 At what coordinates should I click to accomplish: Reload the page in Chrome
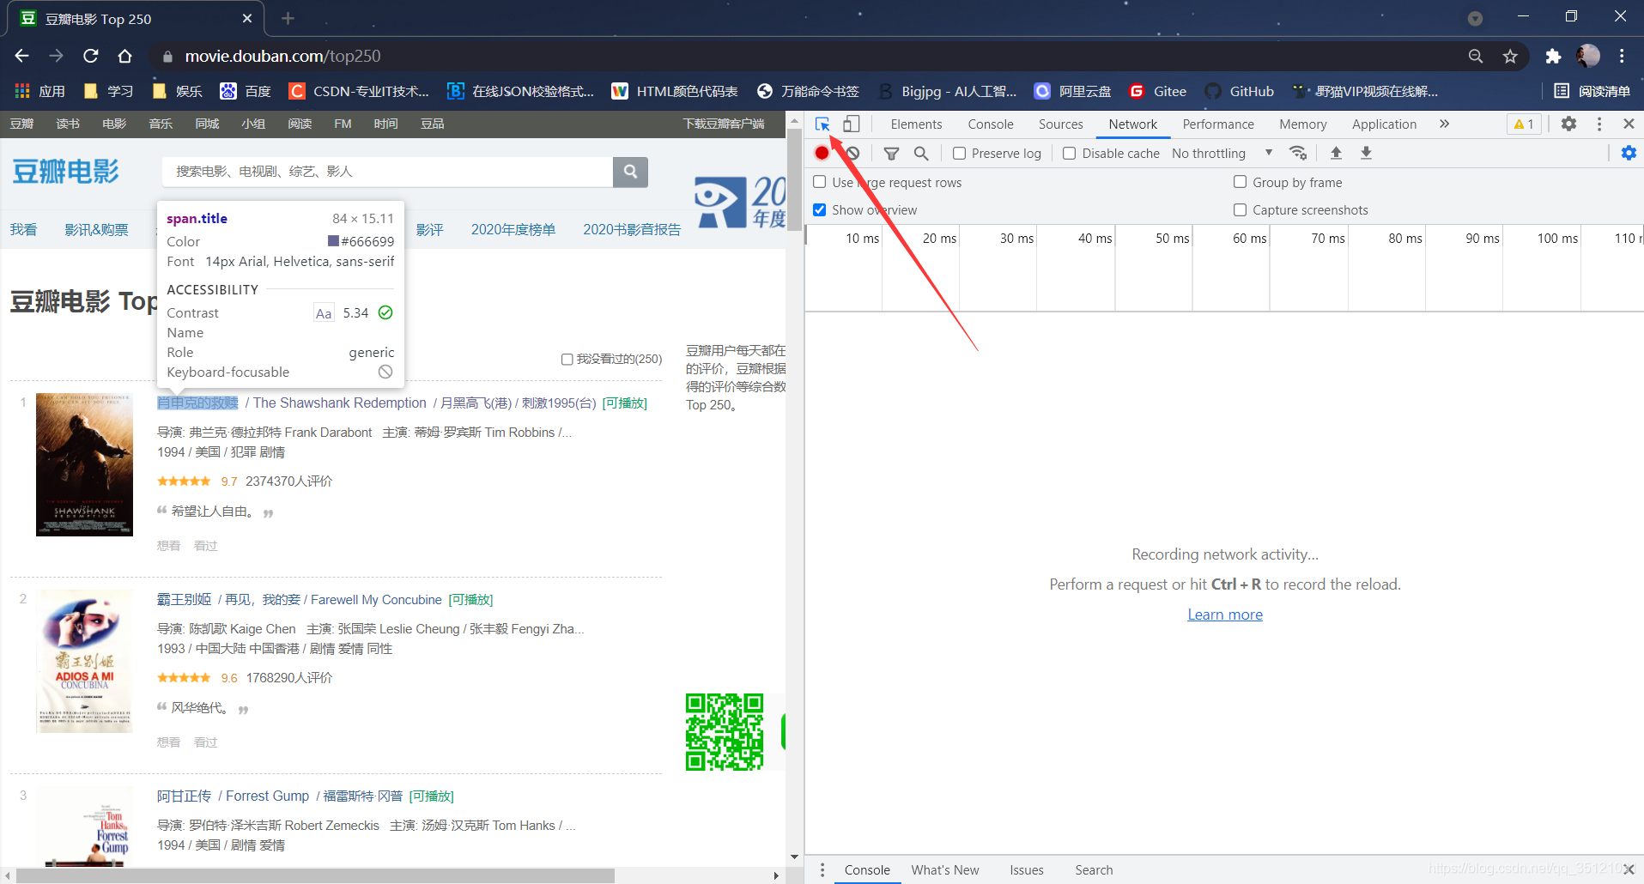(x=90, y=56)
